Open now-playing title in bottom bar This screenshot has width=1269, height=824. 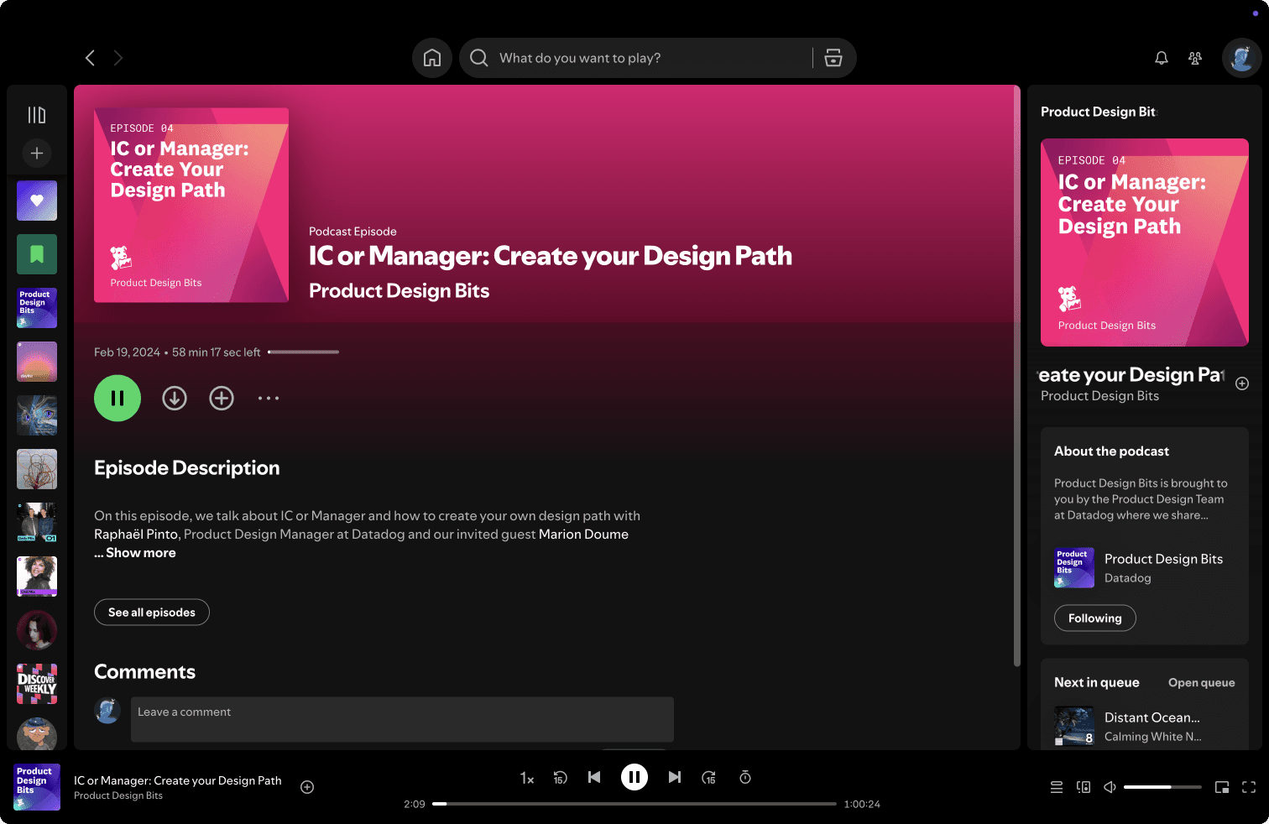pyautogui.click(x=178, y=780)
